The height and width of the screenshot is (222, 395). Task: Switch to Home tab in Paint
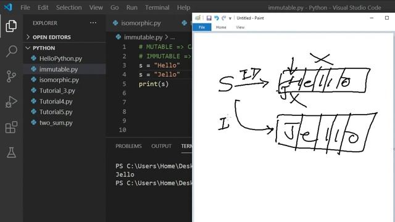pos(221,27)
